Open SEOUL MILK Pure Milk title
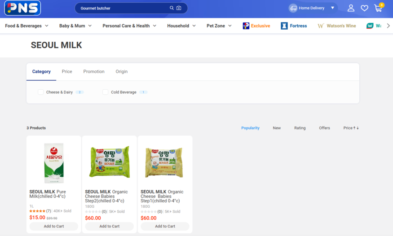Screen dimensions: 393x236 (48, 194)
